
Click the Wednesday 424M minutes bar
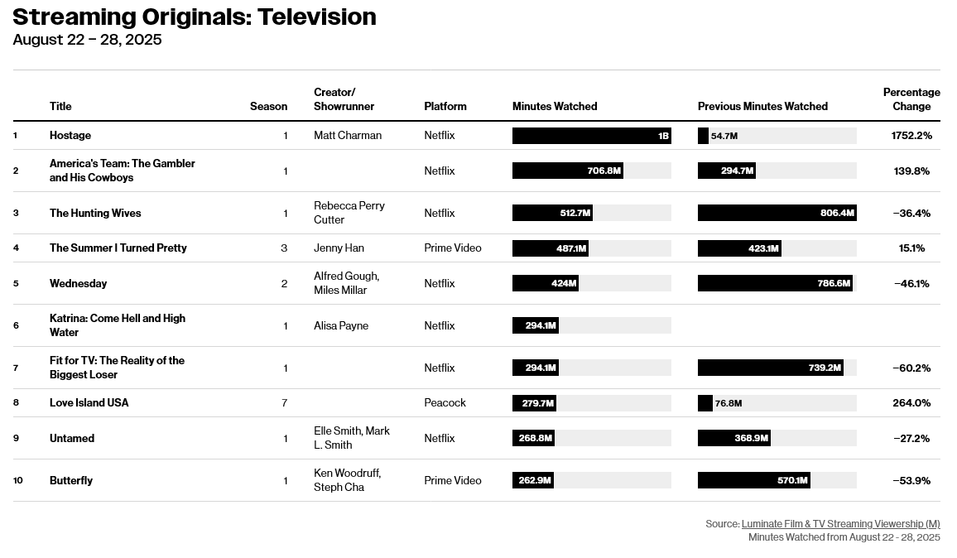[545, 283]
